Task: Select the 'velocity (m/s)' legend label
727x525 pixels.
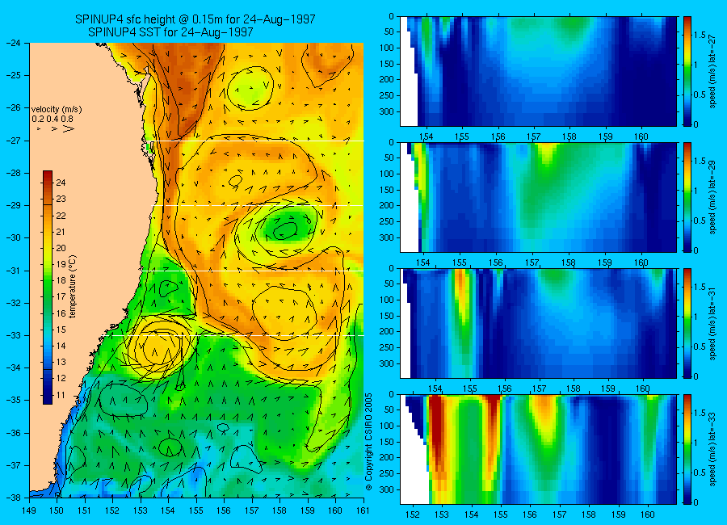Action: (57, 110)
